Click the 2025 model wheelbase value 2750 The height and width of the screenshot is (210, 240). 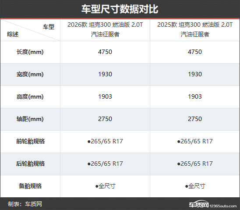pos(195,119)
